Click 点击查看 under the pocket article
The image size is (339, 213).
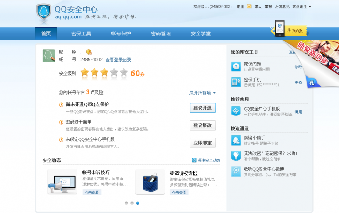pos(179,192)
